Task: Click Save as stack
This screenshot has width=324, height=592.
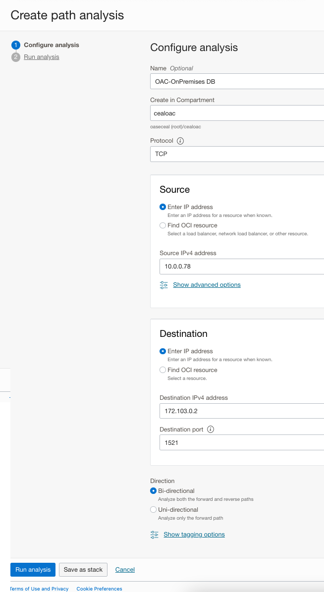Action: tap(83, 569)
